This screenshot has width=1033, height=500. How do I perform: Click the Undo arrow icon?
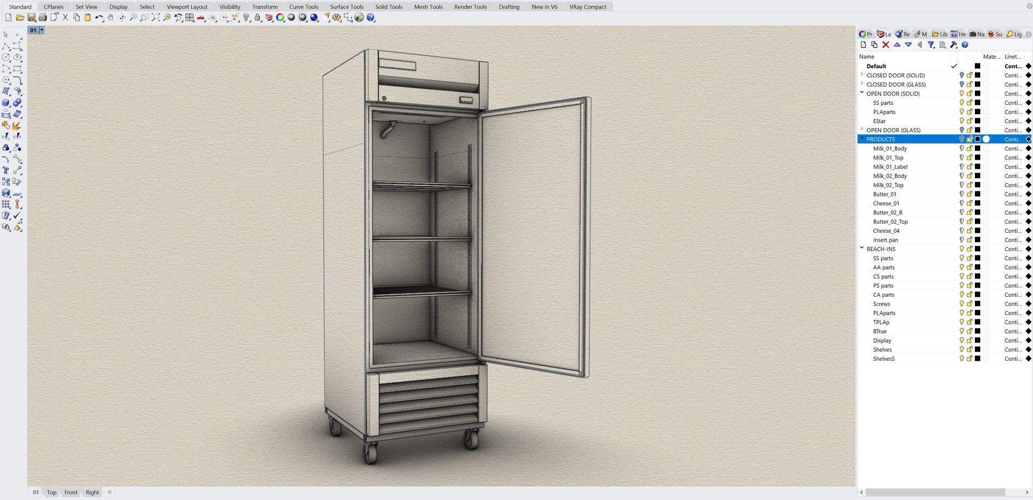(99, 18)
